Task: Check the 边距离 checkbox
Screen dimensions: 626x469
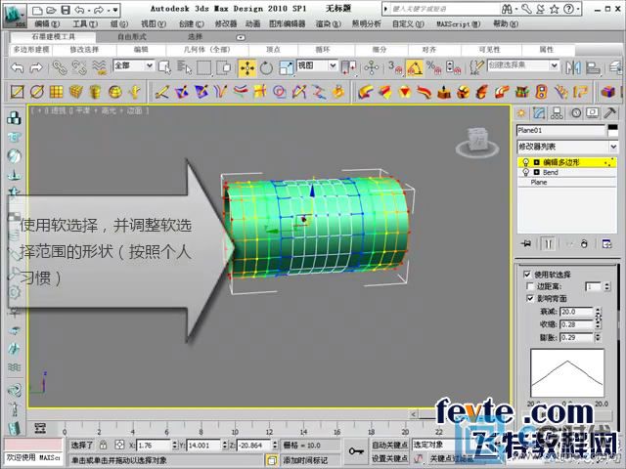Action: pyautogui.click(x=530, y=286)
